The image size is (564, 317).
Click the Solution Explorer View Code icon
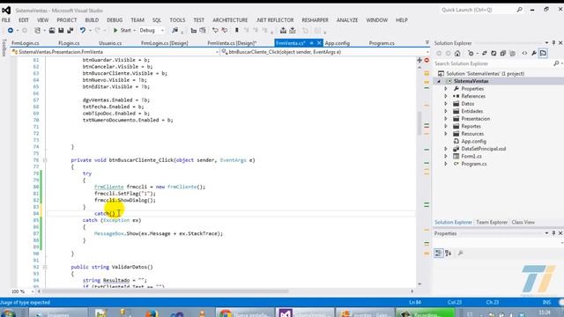(524, 53)
